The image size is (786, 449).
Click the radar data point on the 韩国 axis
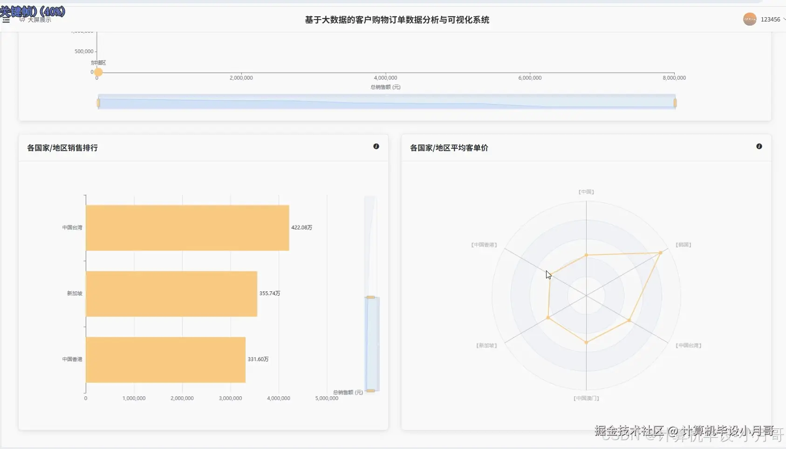(x=660, y=253)
